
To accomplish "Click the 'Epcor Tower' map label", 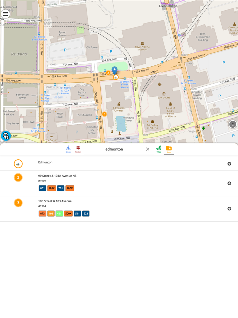I will 62,34.
